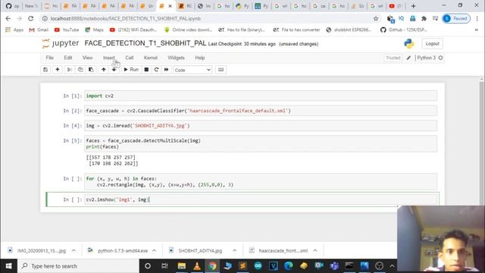Click the Windows Start button

pos(8,266)
